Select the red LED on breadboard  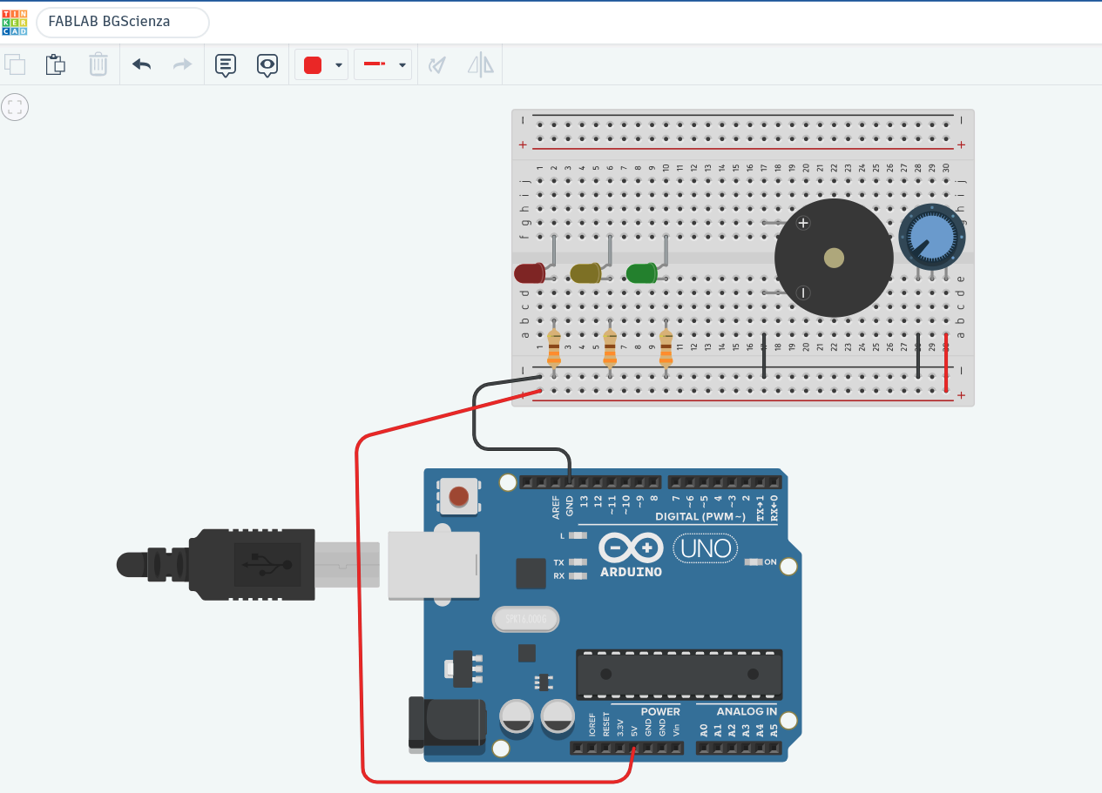[530, 273]
